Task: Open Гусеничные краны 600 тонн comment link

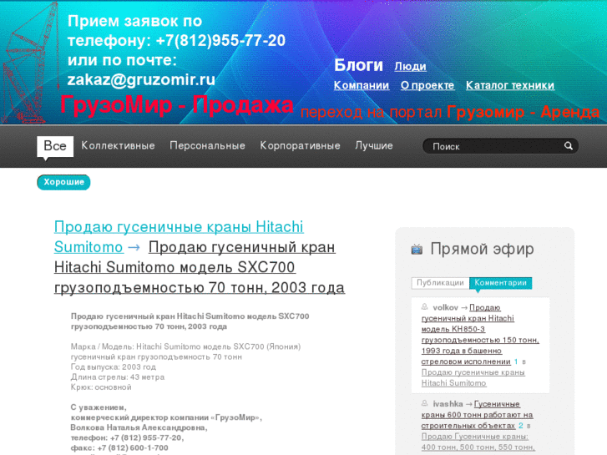Action: point(477,415)
